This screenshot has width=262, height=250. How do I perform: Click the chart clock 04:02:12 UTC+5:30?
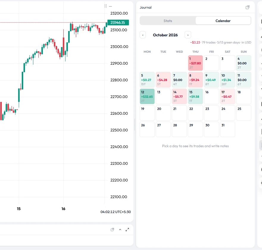click(x=116, y=212)
